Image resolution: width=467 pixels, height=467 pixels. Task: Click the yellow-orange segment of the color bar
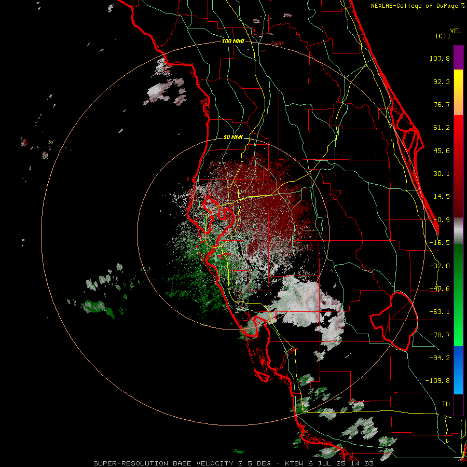[458, 92]
